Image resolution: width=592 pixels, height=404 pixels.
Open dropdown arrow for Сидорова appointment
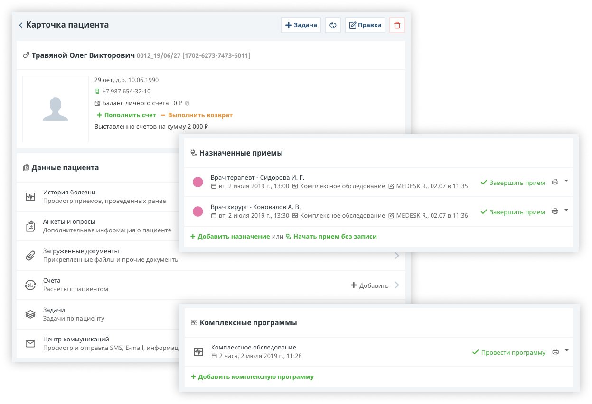pyautogui.click(x=566, y=181)
